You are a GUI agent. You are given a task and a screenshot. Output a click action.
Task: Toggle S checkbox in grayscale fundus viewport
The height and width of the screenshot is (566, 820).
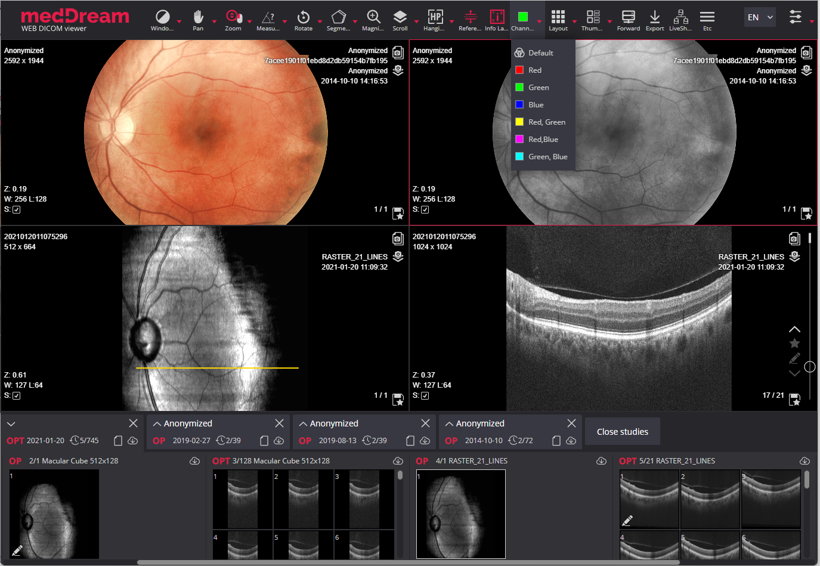425,210
